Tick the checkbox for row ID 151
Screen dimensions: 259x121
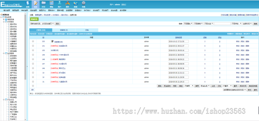point(33,46)
